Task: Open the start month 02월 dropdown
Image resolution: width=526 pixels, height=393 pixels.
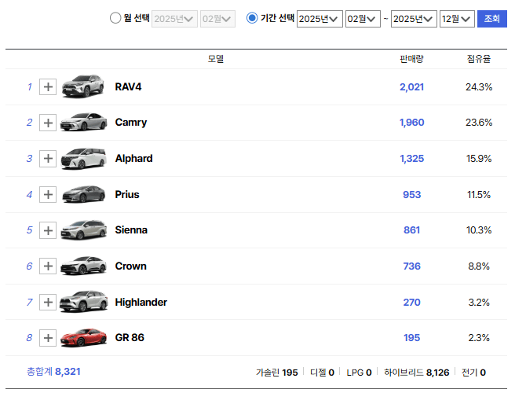Action: [x=362, y=19]
